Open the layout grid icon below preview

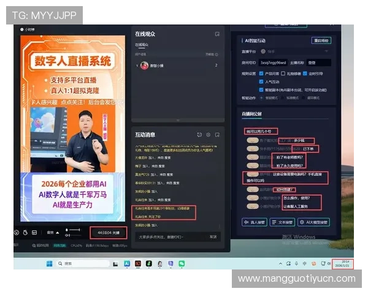34,233
